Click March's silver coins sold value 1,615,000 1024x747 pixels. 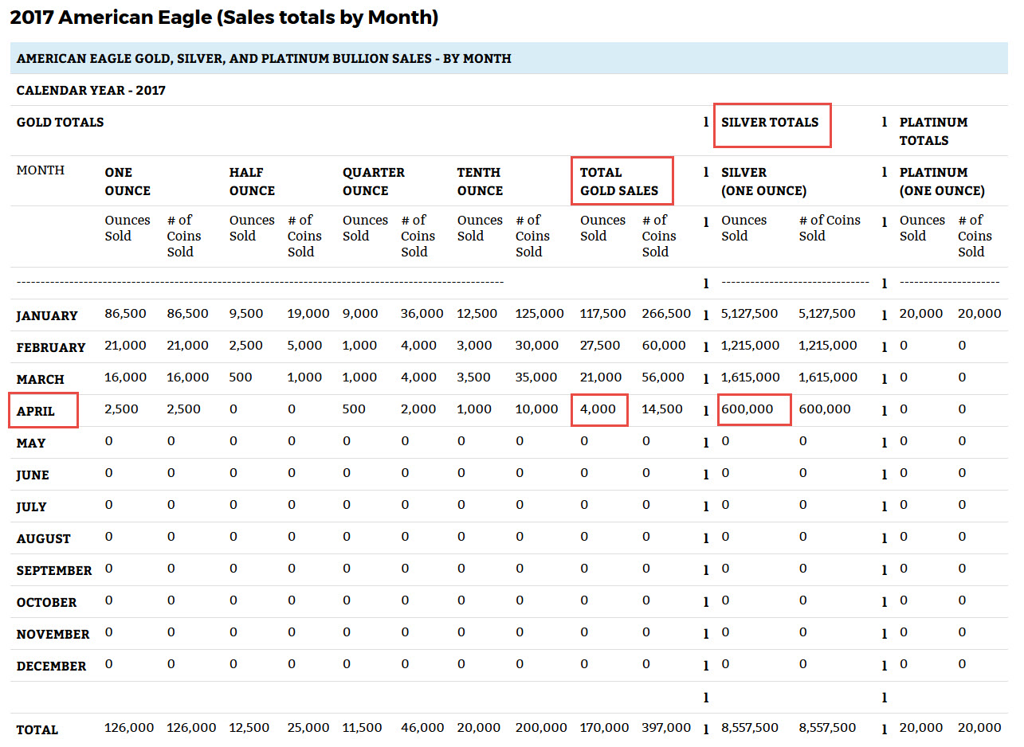click(x=828, y=377)
